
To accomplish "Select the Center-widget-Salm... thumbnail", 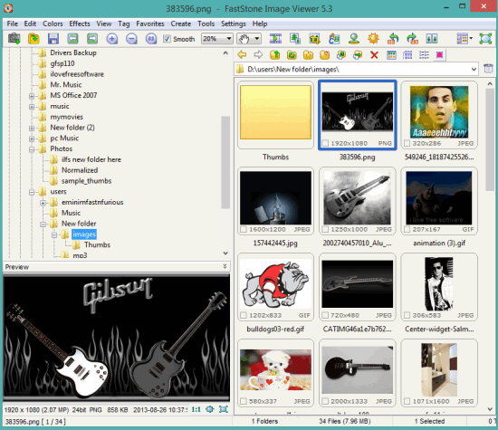I will coord(439,286).
